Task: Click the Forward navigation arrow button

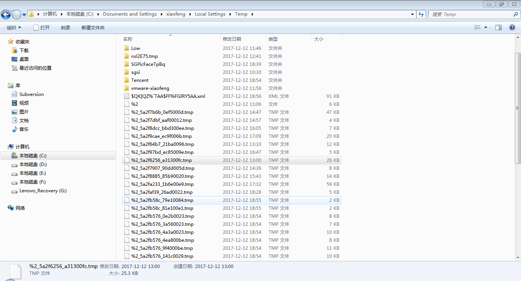Action: tap(16, 14)
